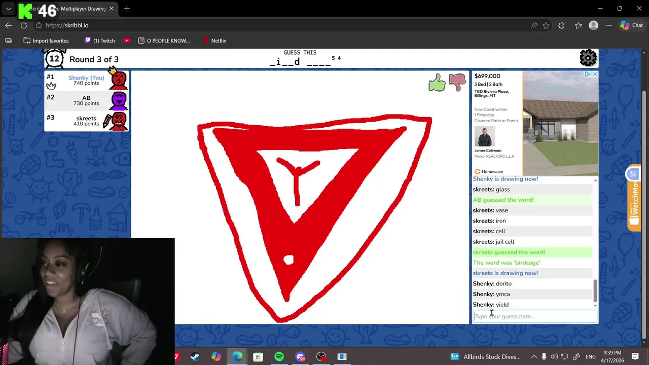Open the (1) Twitch bookmark
Image resolution: width=649 pixels, height=365 pixels.
(x=99, y=41)
